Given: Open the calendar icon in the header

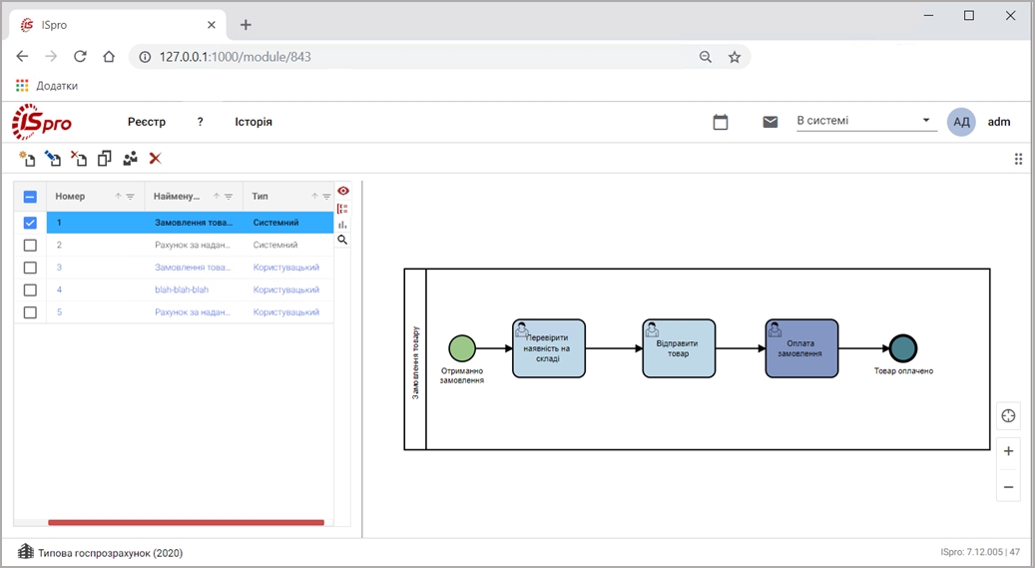Looking at the screenshot, I should click(x=721, y=122).
